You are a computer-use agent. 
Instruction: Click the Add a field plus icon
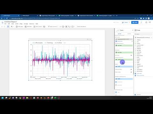click(135, 73)
